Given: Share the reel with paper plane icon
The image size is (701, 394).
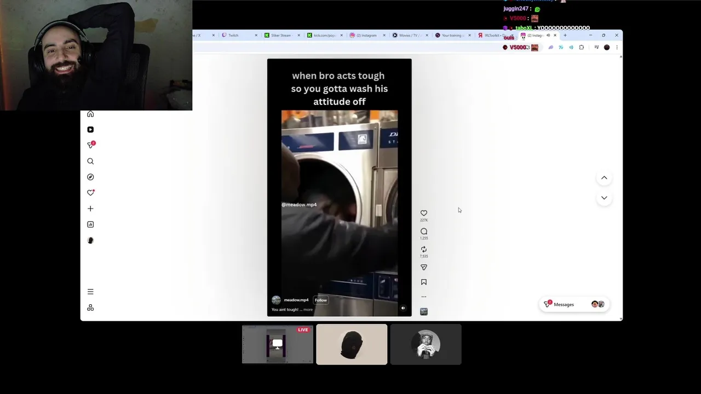Looking at the screenshot, I should pyautogui.click(x=424, y=267).
